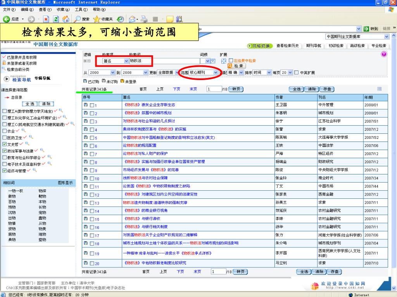Image resolution: width=397 pixels, height=297 pixels.
Task: Click the magnifier icon beside 文史哲
Action: (27, 143)
